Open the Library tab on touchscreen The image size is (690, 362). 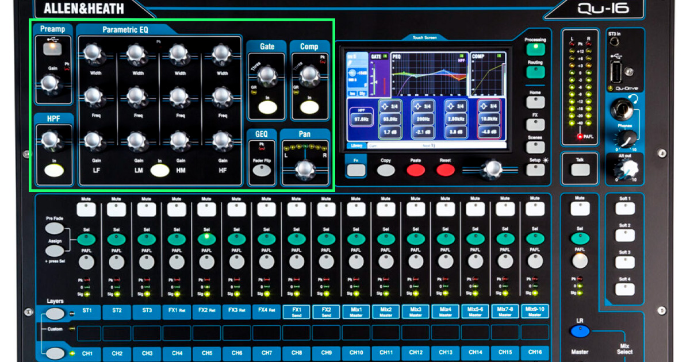[355, 146]
